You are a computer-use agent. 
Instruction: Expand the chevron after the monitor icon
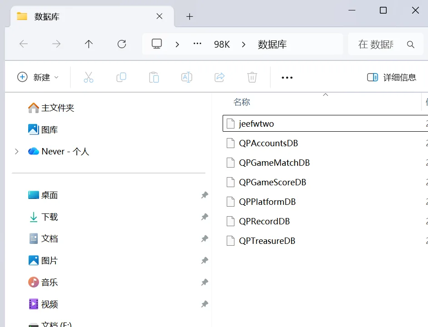177,44
